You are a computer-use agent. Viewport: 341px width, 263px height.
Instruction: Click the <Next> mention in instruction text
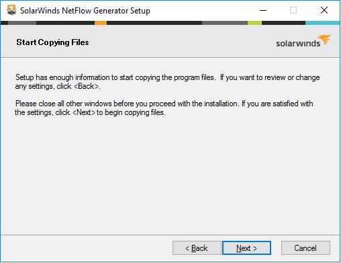tap(84, 112)
